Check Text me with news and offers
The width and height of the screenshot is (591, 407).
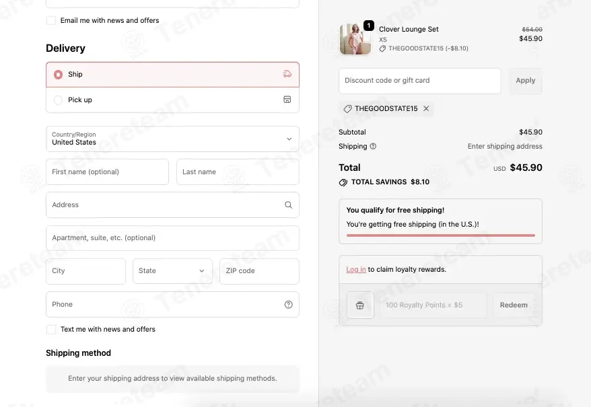tap(51, 330)
